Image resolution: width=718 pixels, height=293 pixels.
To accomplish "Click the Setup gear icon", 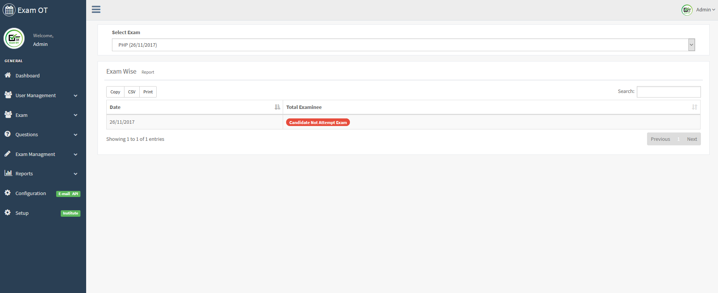I will coord(8,213).
